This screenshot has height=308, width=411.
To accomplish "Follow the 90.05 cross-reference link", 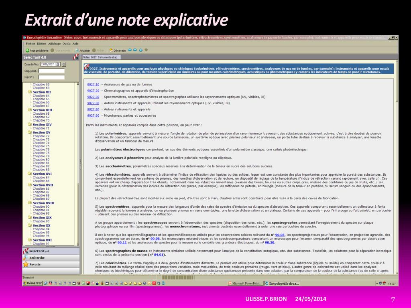I will click(x=280, y=235).
